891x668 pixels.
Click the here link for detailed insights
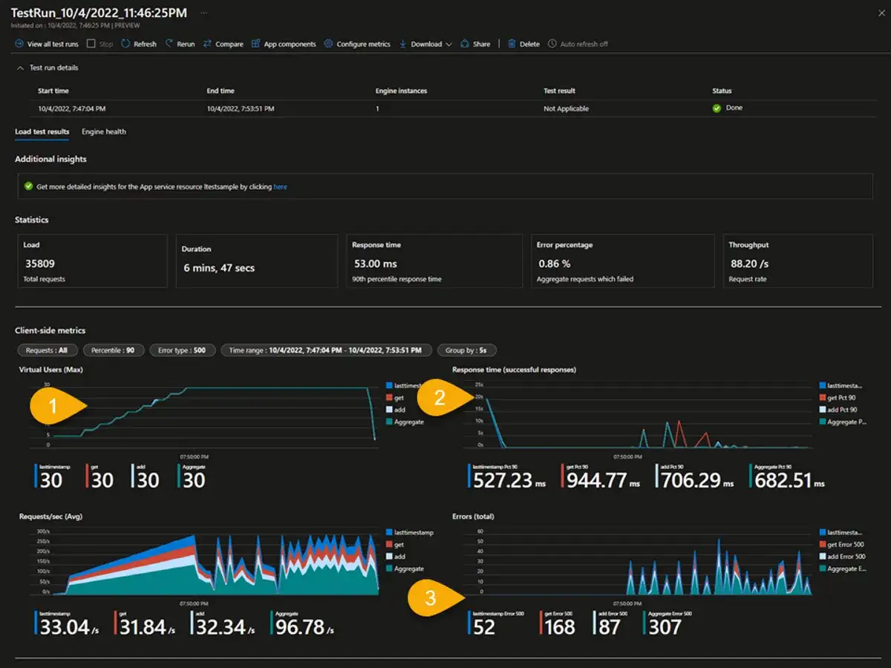280,186
